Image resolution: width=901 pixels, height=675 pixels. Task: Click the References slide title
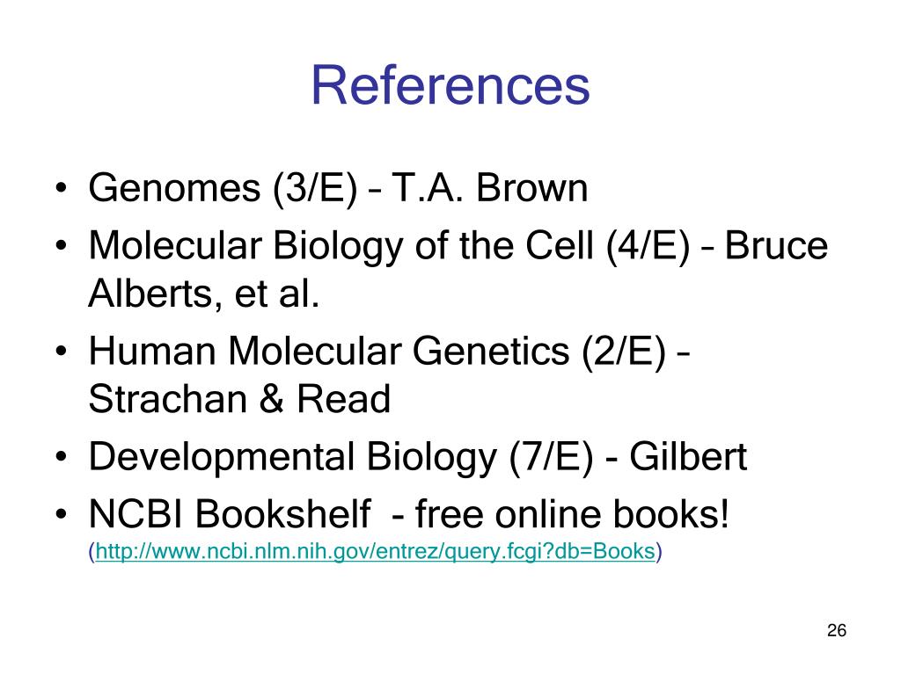tap(450, 85)
